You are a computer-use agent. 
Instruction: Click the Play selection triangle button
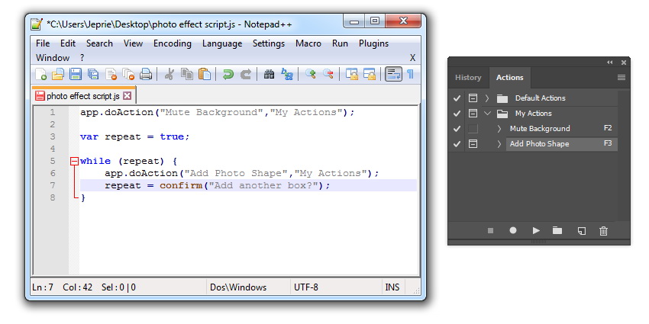(x=536, y=230)
